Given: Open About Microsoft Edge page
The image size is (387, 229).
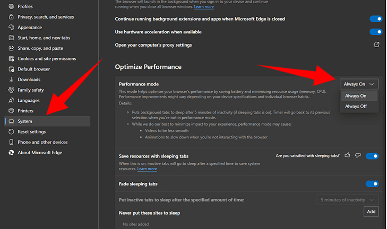Looking at the screenshot, I should click(x=47, y=153).
